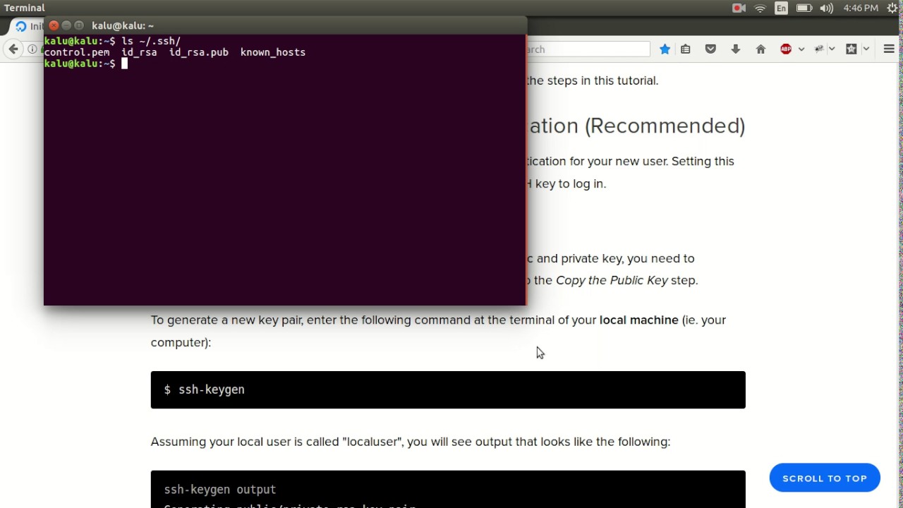Click the Firefox back arrow button
The image size is (903, 508).
[x=13, y=49]
